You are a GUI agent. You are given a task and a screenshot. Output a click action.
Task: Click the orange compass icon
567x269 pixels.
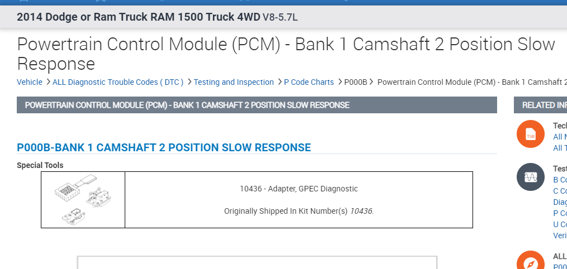pyautogui.click(x=530, y=261)
